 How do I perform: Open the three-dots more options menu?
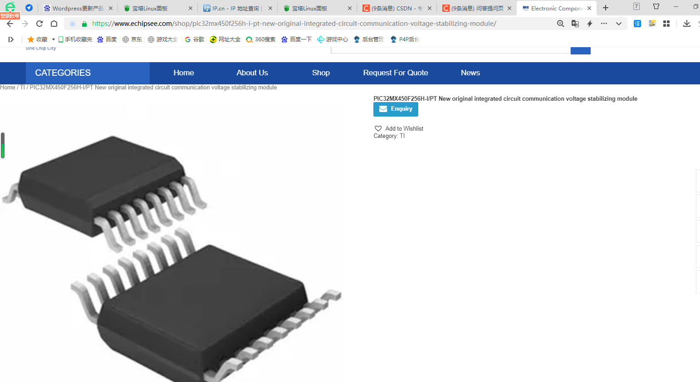click(604, 24)
